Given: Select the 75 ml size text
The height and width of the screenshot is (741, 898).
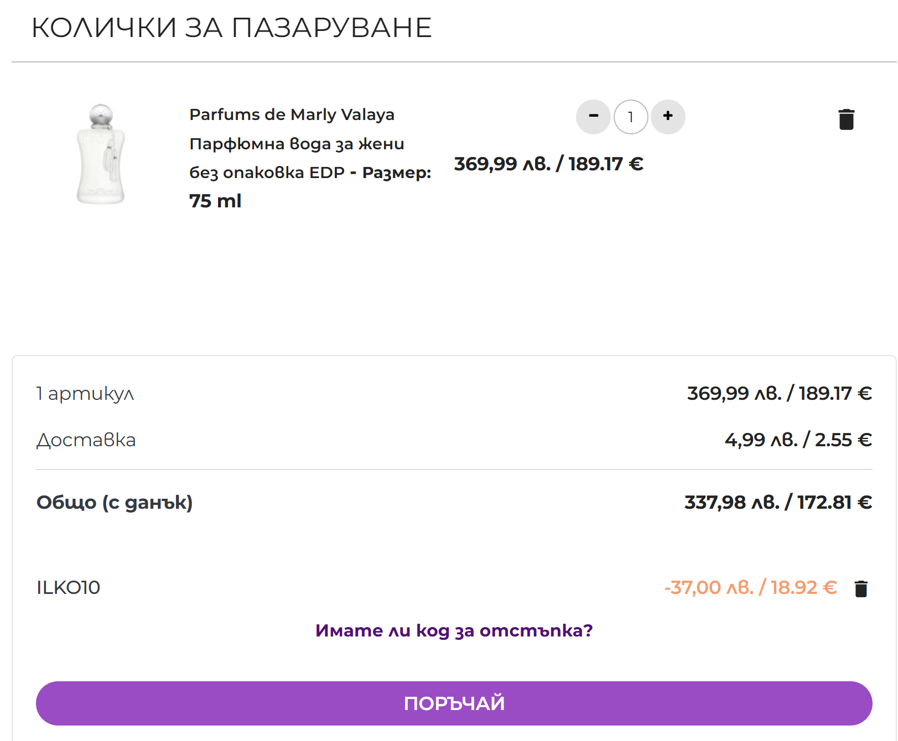Looking at the screenshot, I should pos(215,201).
